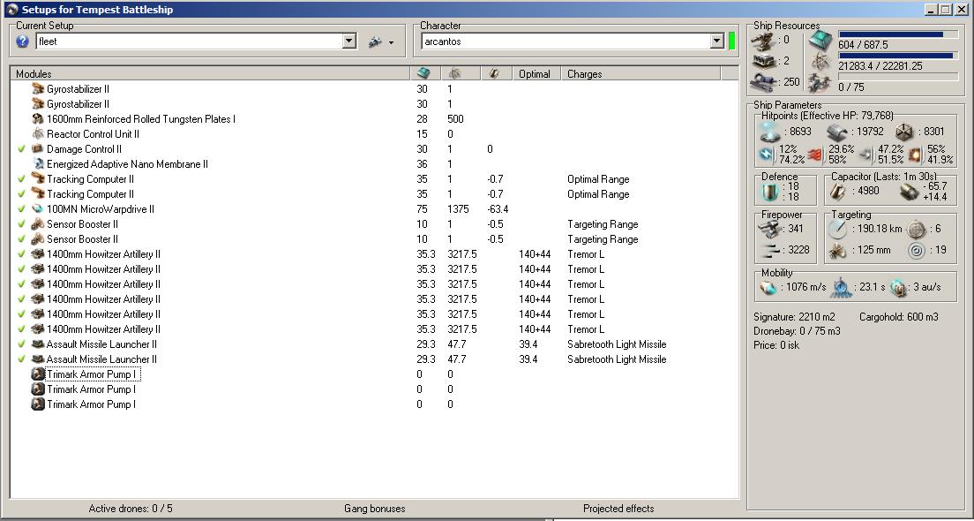The height and width of the screenshot is (521, 974).
Task: Click the max velocity icon showing 1076 m/s
Action: click(771, 287)
